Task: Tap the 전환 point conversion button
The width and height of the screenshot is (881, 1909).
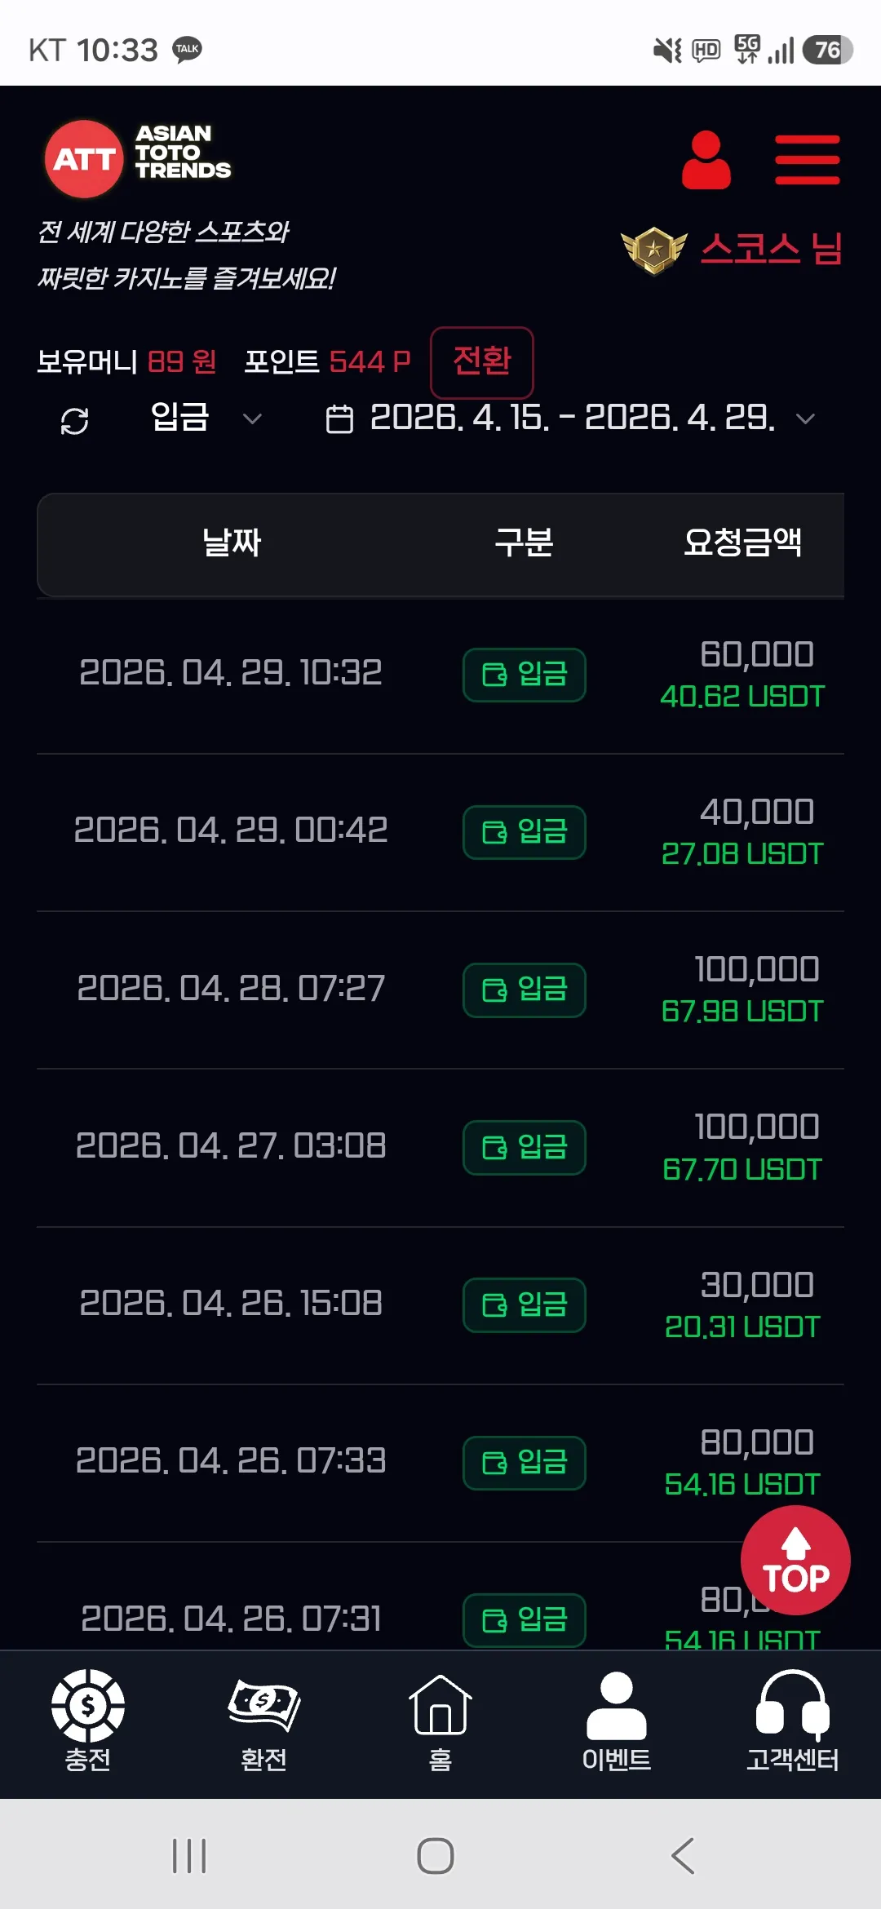Action: point(482,361)
